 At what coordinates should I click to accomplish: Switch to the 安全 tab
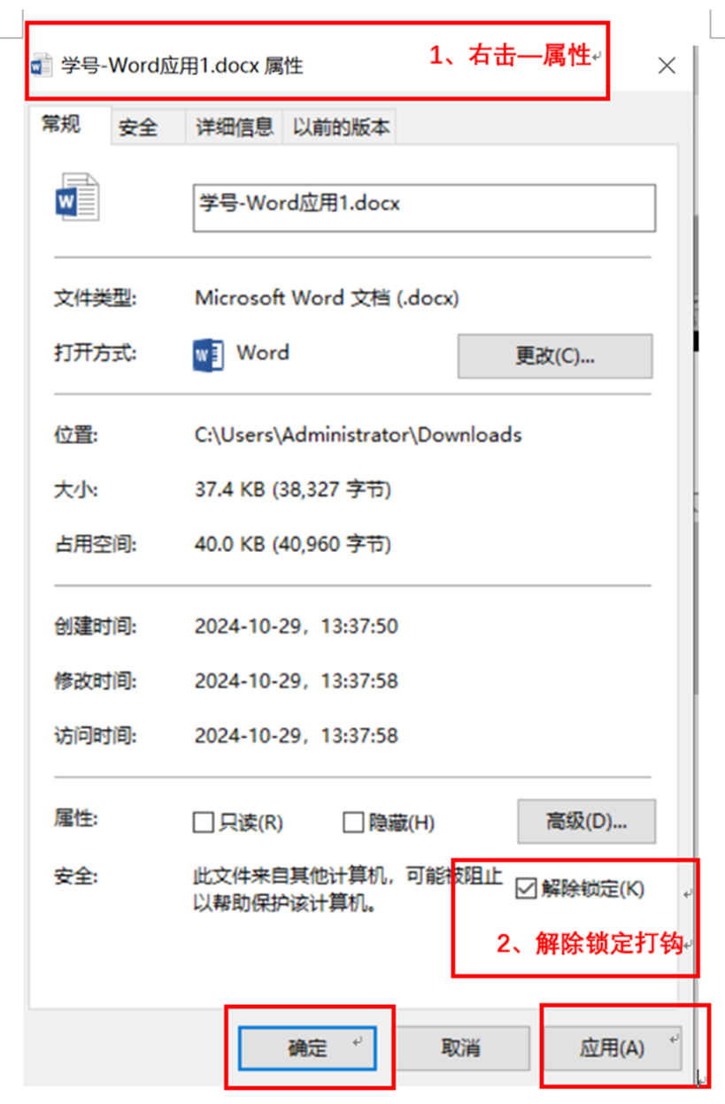pos(138,127)
